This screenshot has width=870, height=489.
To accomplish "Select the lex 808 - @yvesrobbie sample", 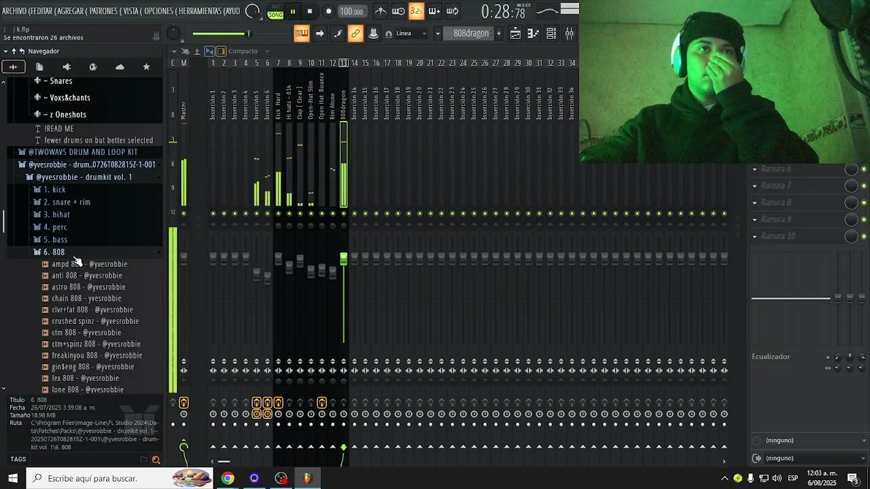I will coord(85,378).
